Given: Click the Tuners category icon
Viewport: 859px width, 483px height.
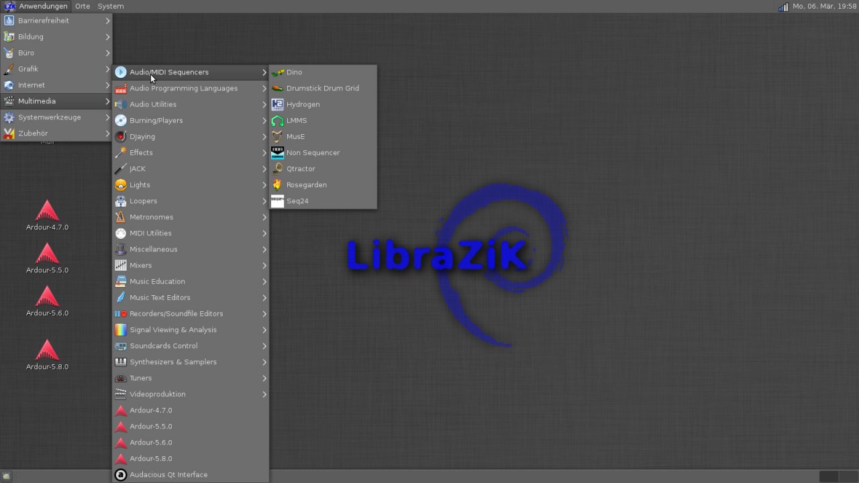Looking at the screenshot, I should tap(121, 378).
